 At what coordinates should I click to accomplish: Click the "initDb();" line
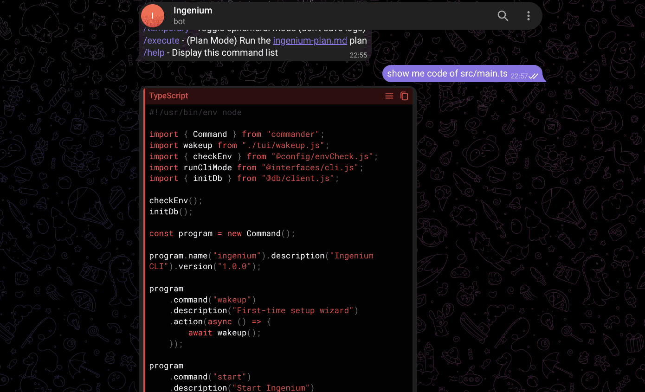[x=171, y=212]
